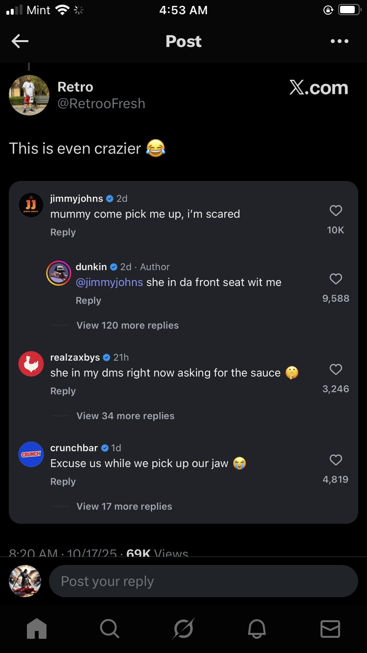Open Retro's profile picture
The image size is (367, 653).
pos(29,95)
